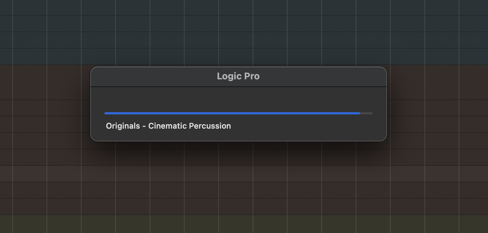Click where the blue progress fill ends

pos(360,113)
